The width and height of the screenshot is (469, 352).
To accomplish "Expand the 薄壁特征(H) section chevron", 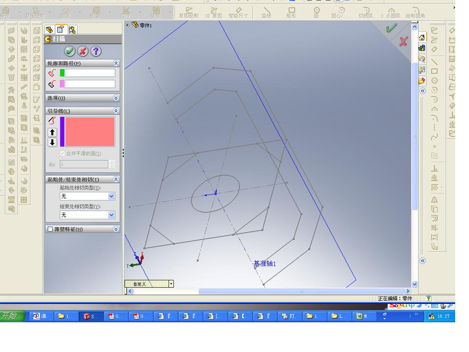I will 116,229.
